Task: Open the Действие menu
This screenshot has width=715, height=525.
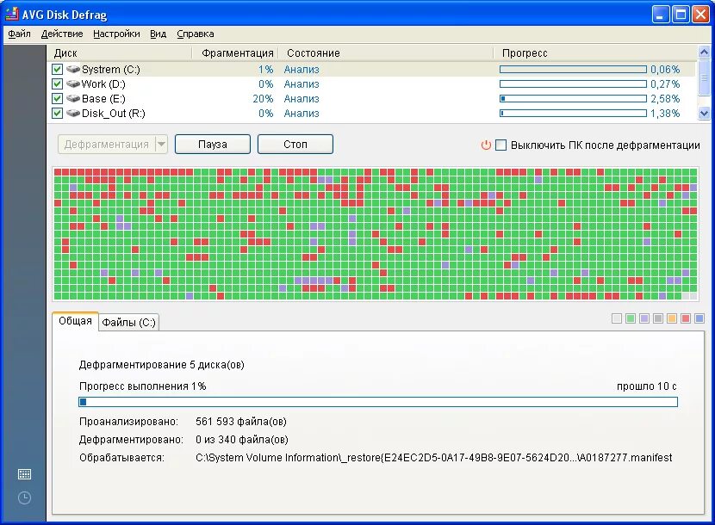Action: coord(62,34)
